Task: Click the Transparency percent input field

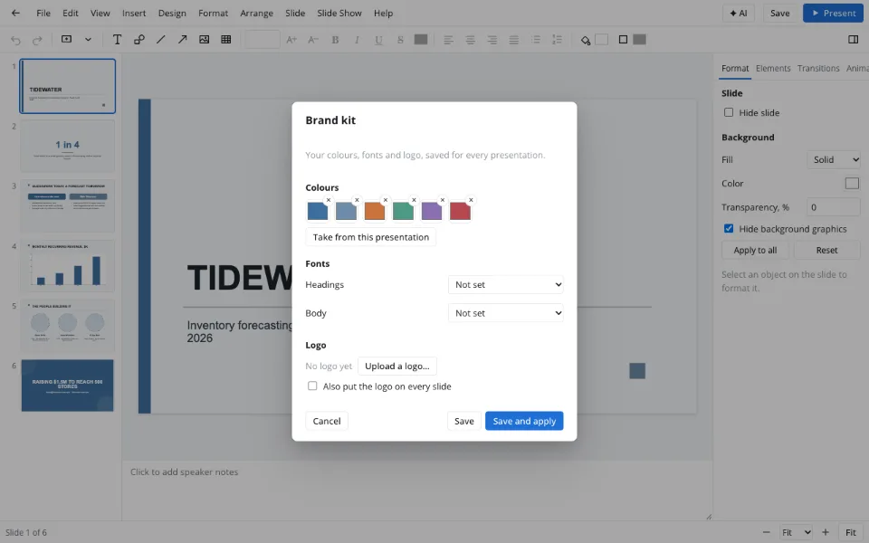Action: click(833, 206)
